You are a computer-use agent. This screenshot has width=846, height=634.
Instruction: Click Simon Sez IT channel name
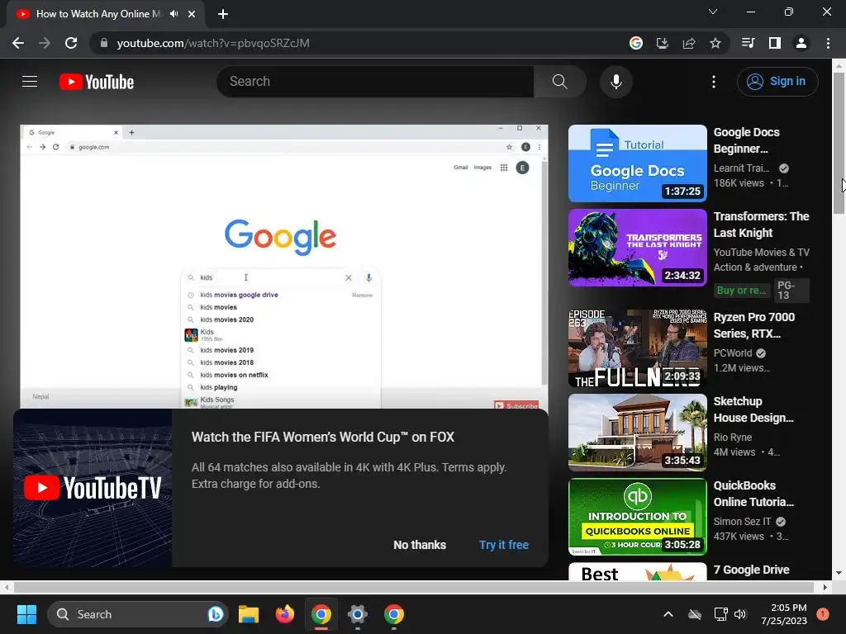742,522
